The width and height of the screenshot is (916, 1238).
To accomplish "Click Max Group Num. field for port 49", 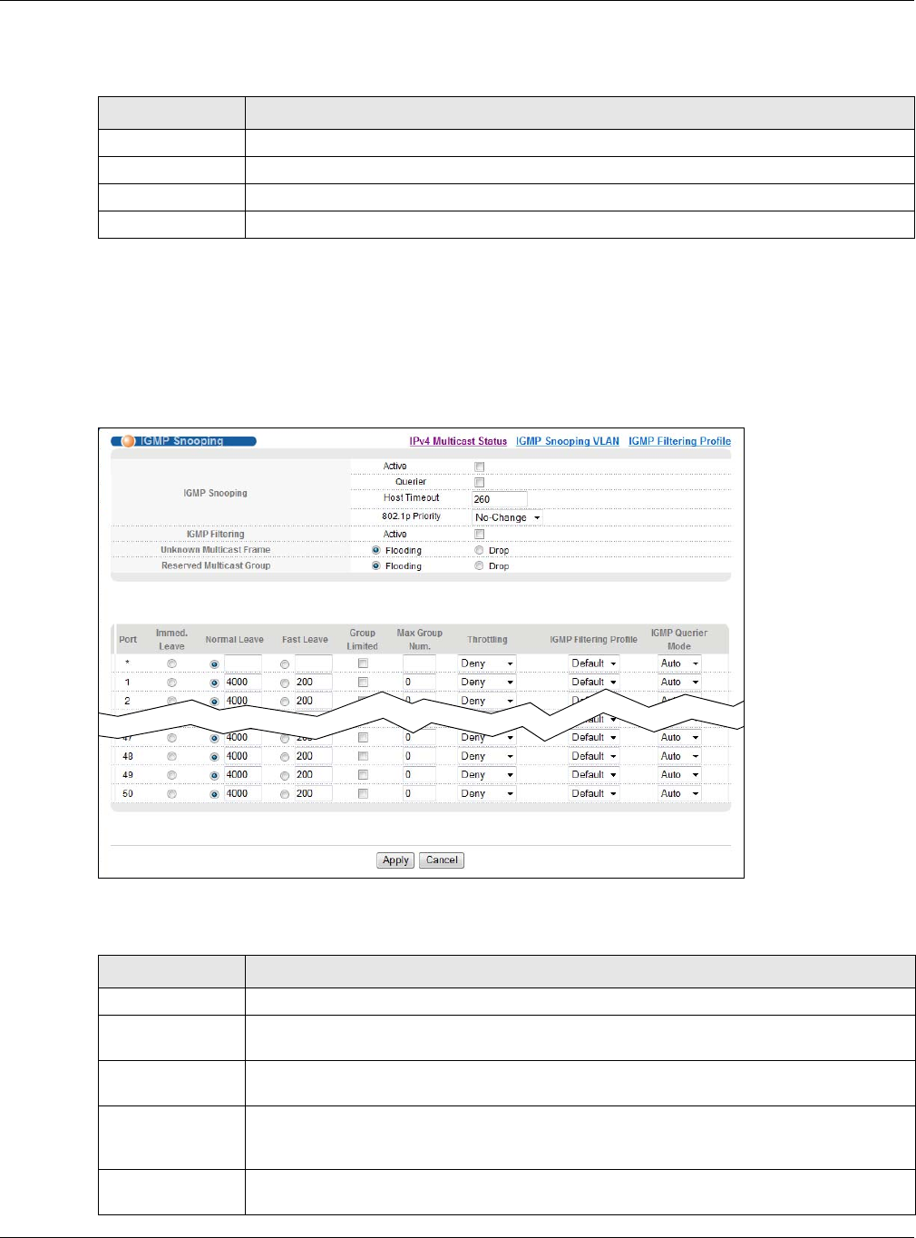I will 420,774.
